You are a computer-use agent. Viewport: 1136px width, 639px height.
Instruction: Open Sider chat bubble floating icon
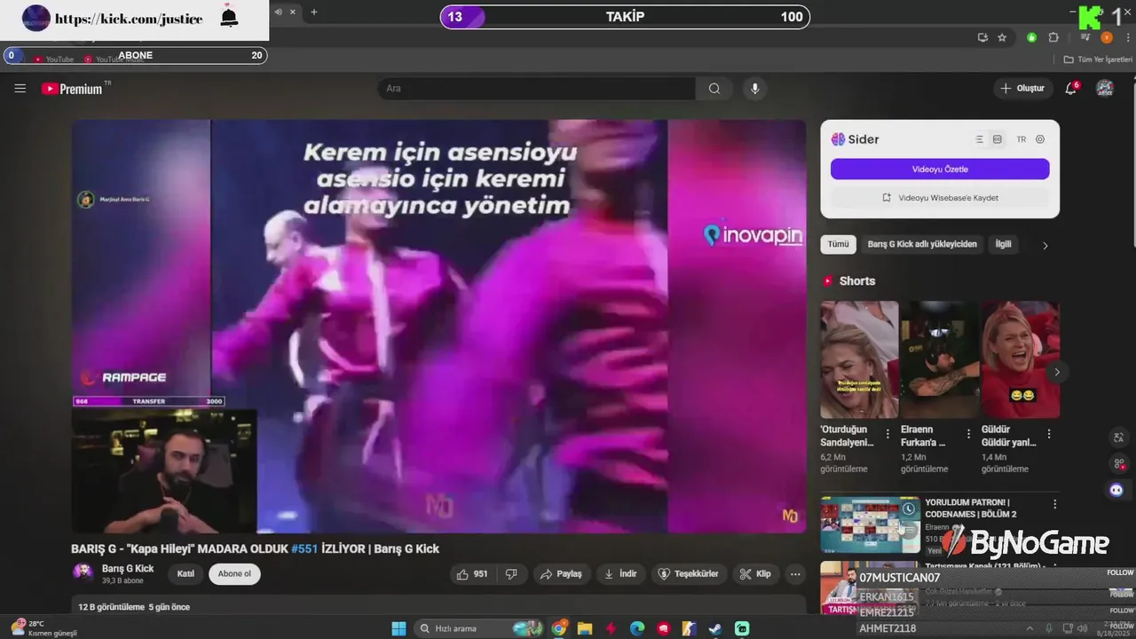click(1116, 490)
